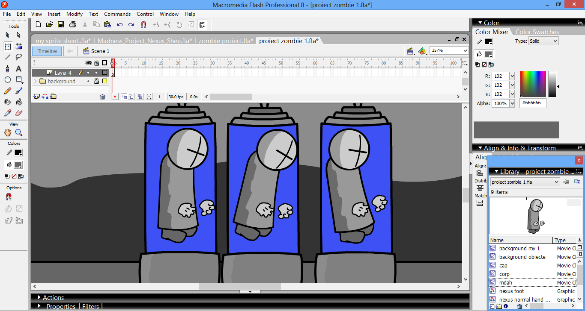This screenshot has height=311, width=585.
Task: Toggle Onion Skin Outlines button in timeline
Action: coord(131,97)
